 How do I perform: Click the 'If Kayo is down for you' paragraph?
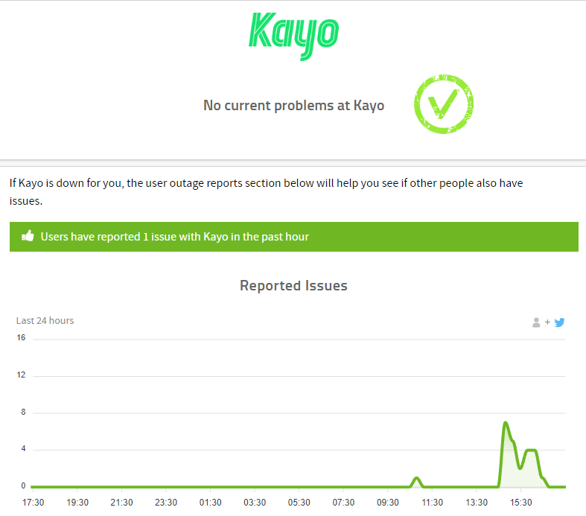[266, 191]
